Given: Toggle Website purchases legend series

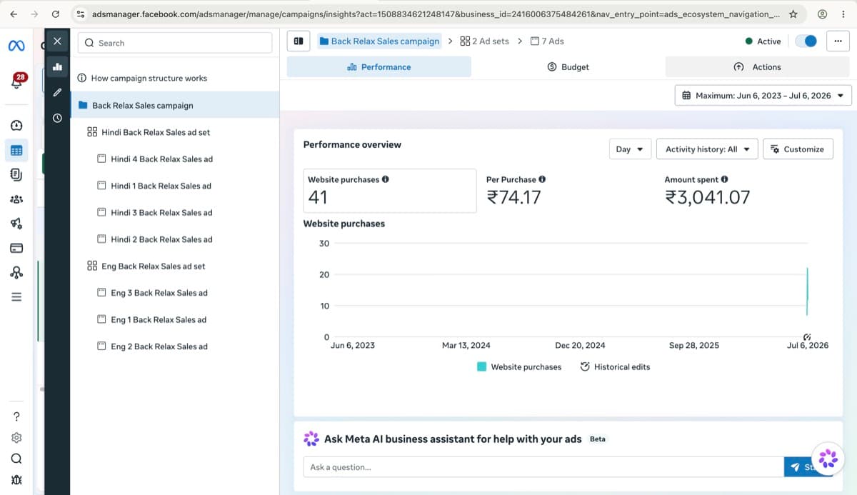Looking at the screenshot, I should pos(519,366).
